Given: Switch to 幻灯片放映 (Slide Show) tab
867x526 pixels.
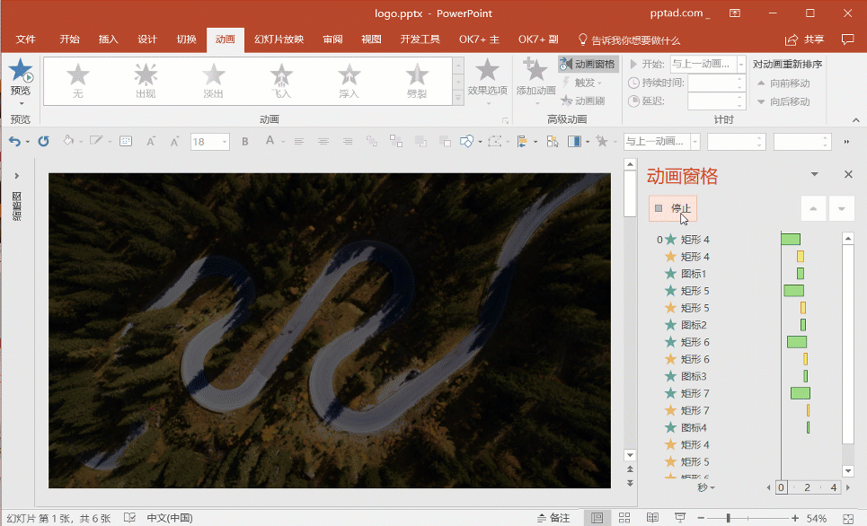Looking at the screenshot, I should tap(279, 39).
